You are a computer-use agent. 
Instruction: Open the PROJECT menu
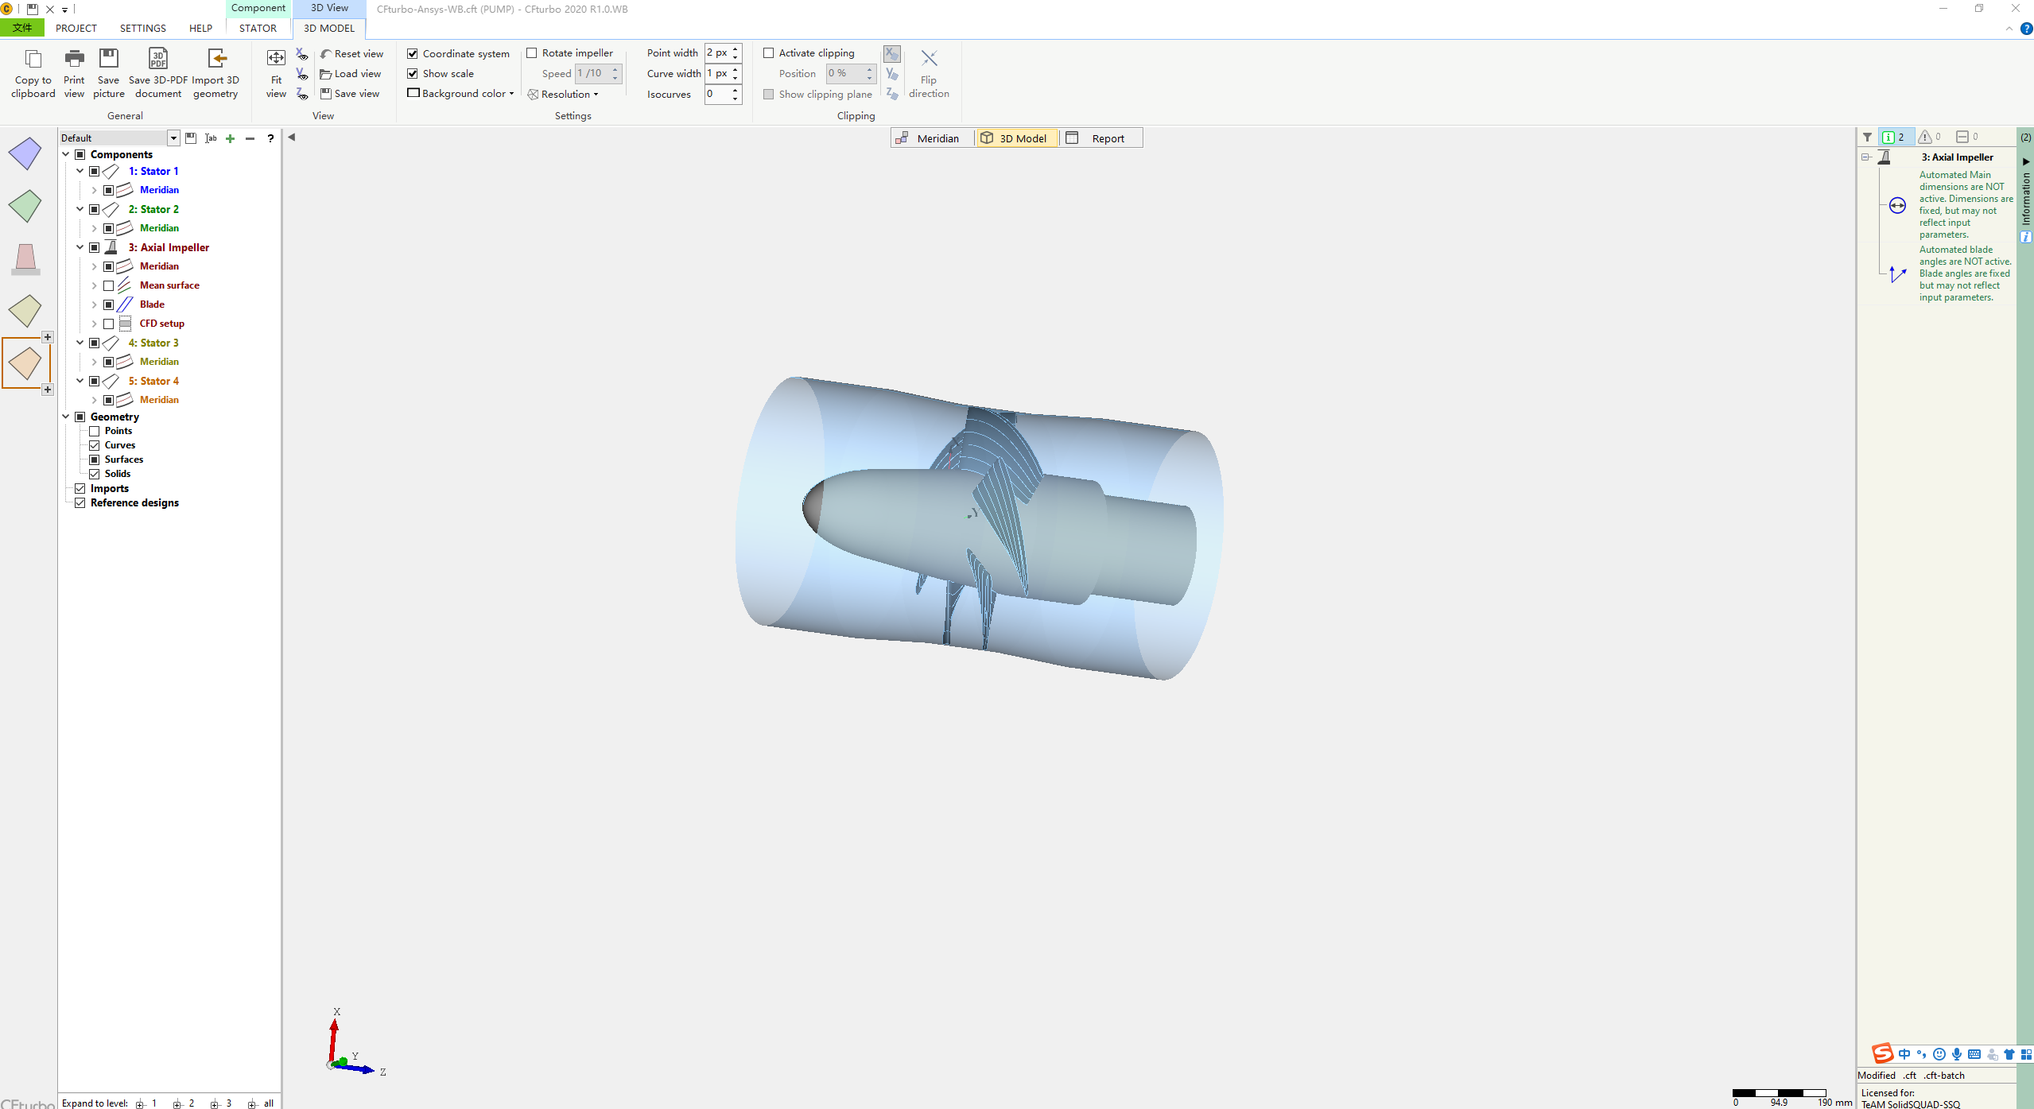coord(76,28)
